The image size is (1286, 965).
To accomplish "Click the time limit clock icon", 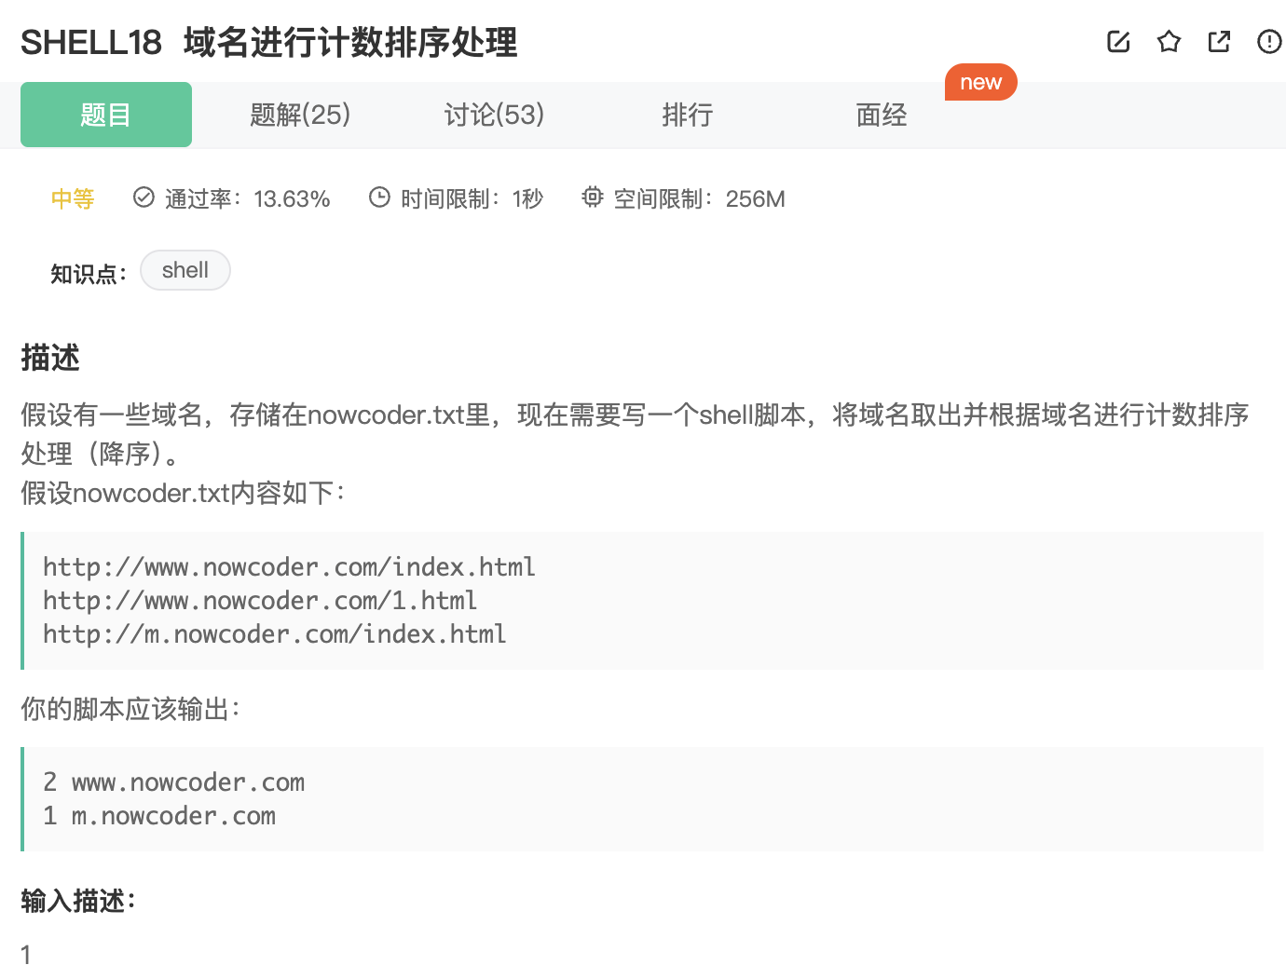I will (x=379, y=197).
